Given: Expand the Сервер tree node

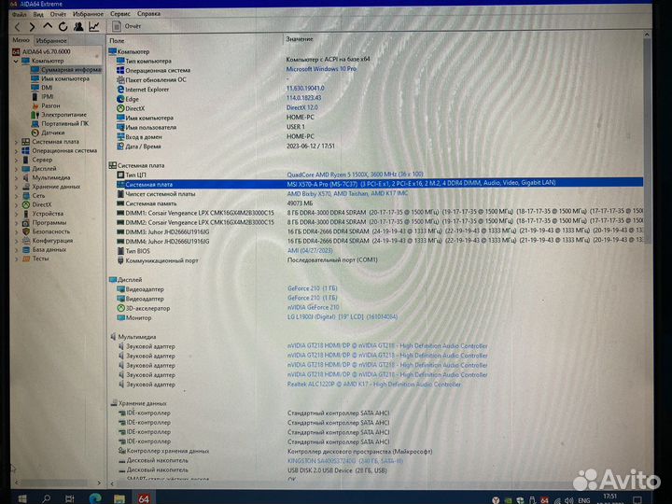Looking at the screenshot, I should tap(16, 160).
